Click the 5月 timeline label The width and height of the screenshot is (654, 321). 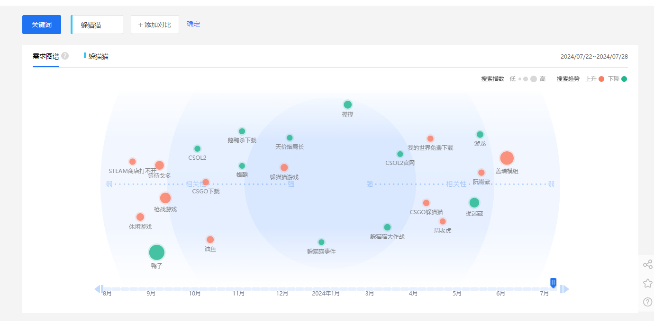457,294
